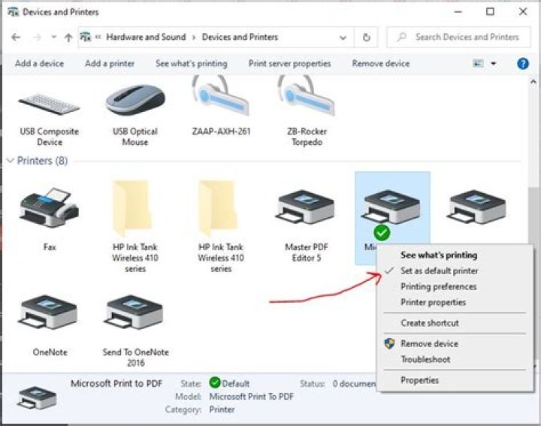Open Printer properties from context menu
Viewport: 541px width, 426px height.
tap(433, 303)
